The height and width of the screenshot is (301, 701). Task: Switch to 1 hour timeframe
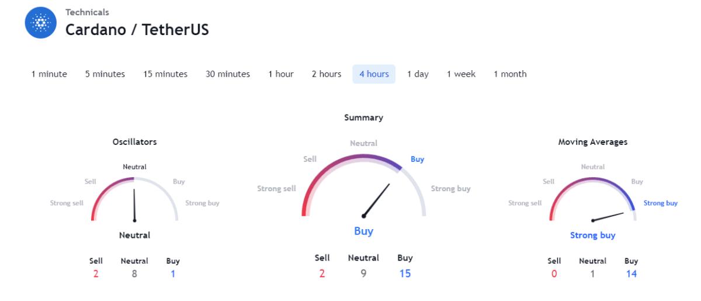[281, 74]
